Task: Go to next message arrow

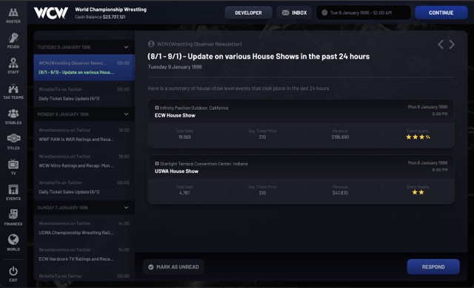Action: click(x=452, y=44)
